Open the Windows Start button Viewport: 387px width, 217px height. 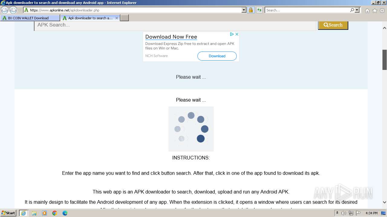pos(8,213)
